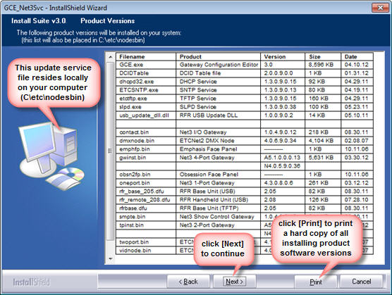This screenshot has height=295, width=392.
Task: Click the Net3 Show Control Gateway cell
Action: [219, 217]
